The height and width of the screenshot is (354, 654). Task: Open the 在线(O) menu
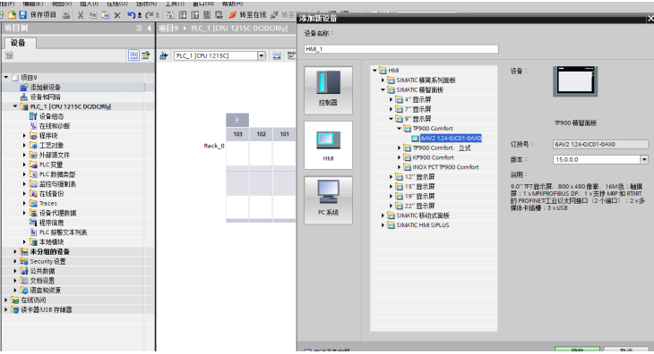click(x=117, y=4)
